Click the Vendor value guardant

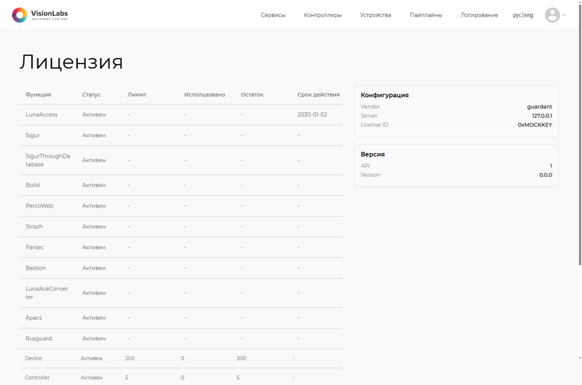540,107
